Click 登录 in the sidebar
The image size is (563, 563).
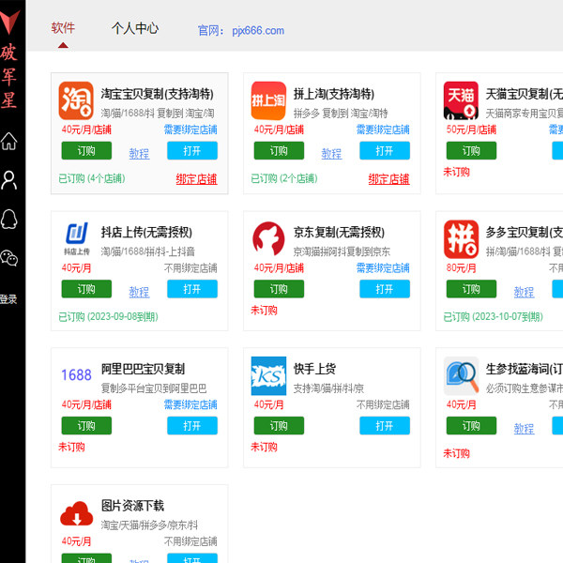tap(8, 299)
